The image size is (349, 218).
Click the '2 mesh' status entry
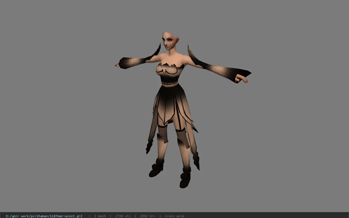100,216
